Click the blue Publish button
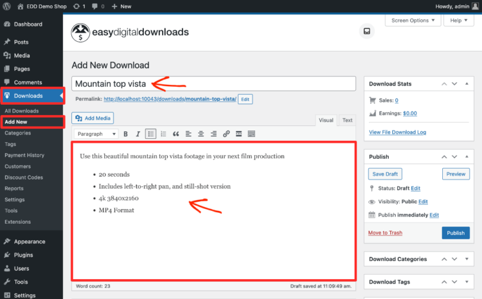 coord(456,233)
